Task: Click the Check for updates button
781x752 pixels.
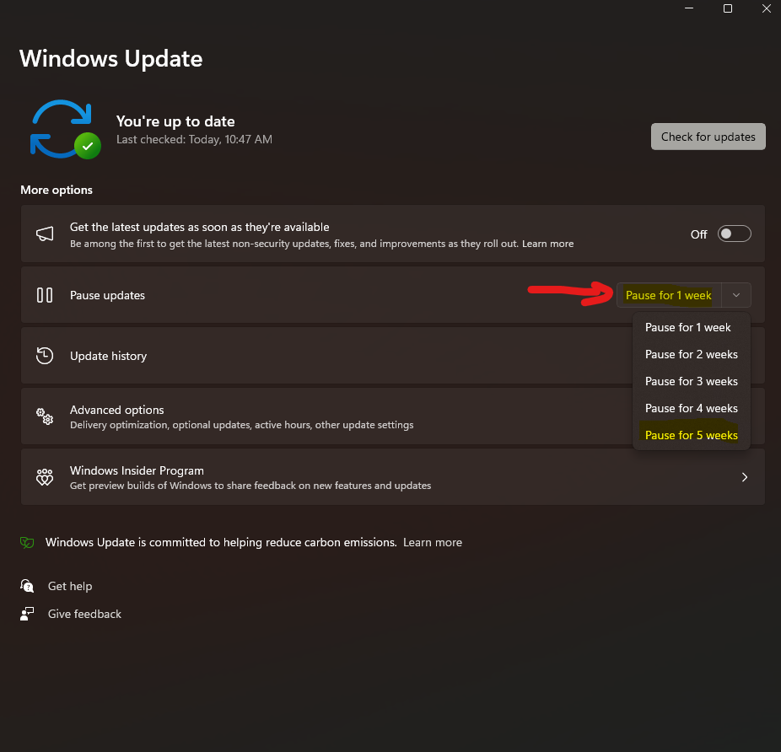Action: [x=708, y=137]
